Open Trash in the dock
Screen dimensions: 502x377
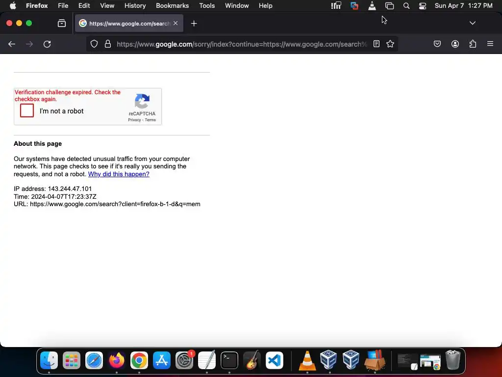pos(452,360)
